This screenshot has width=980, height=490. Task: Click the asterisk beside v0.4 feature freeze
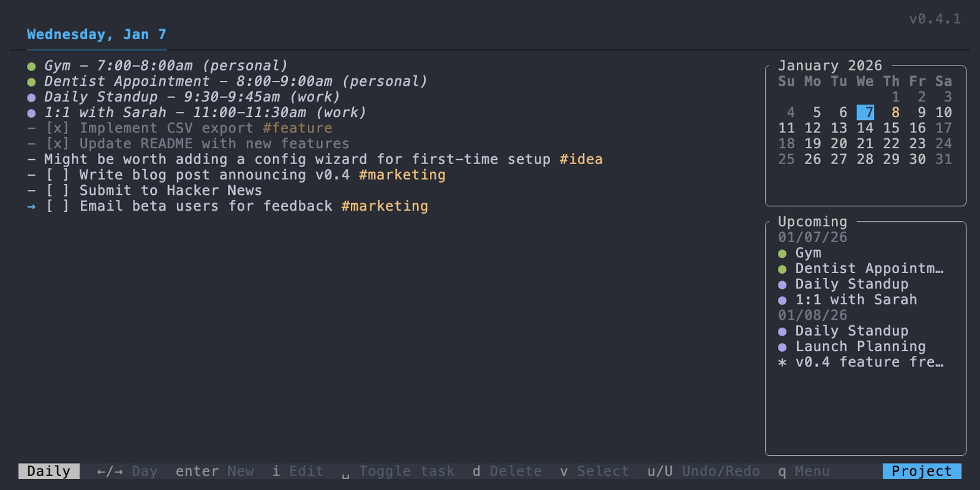(x=782, y=363)
